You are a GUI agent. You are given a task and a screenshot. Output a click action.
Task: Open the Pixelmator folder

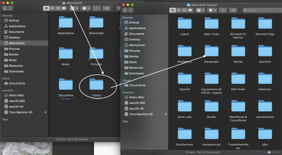pos(265,78)
